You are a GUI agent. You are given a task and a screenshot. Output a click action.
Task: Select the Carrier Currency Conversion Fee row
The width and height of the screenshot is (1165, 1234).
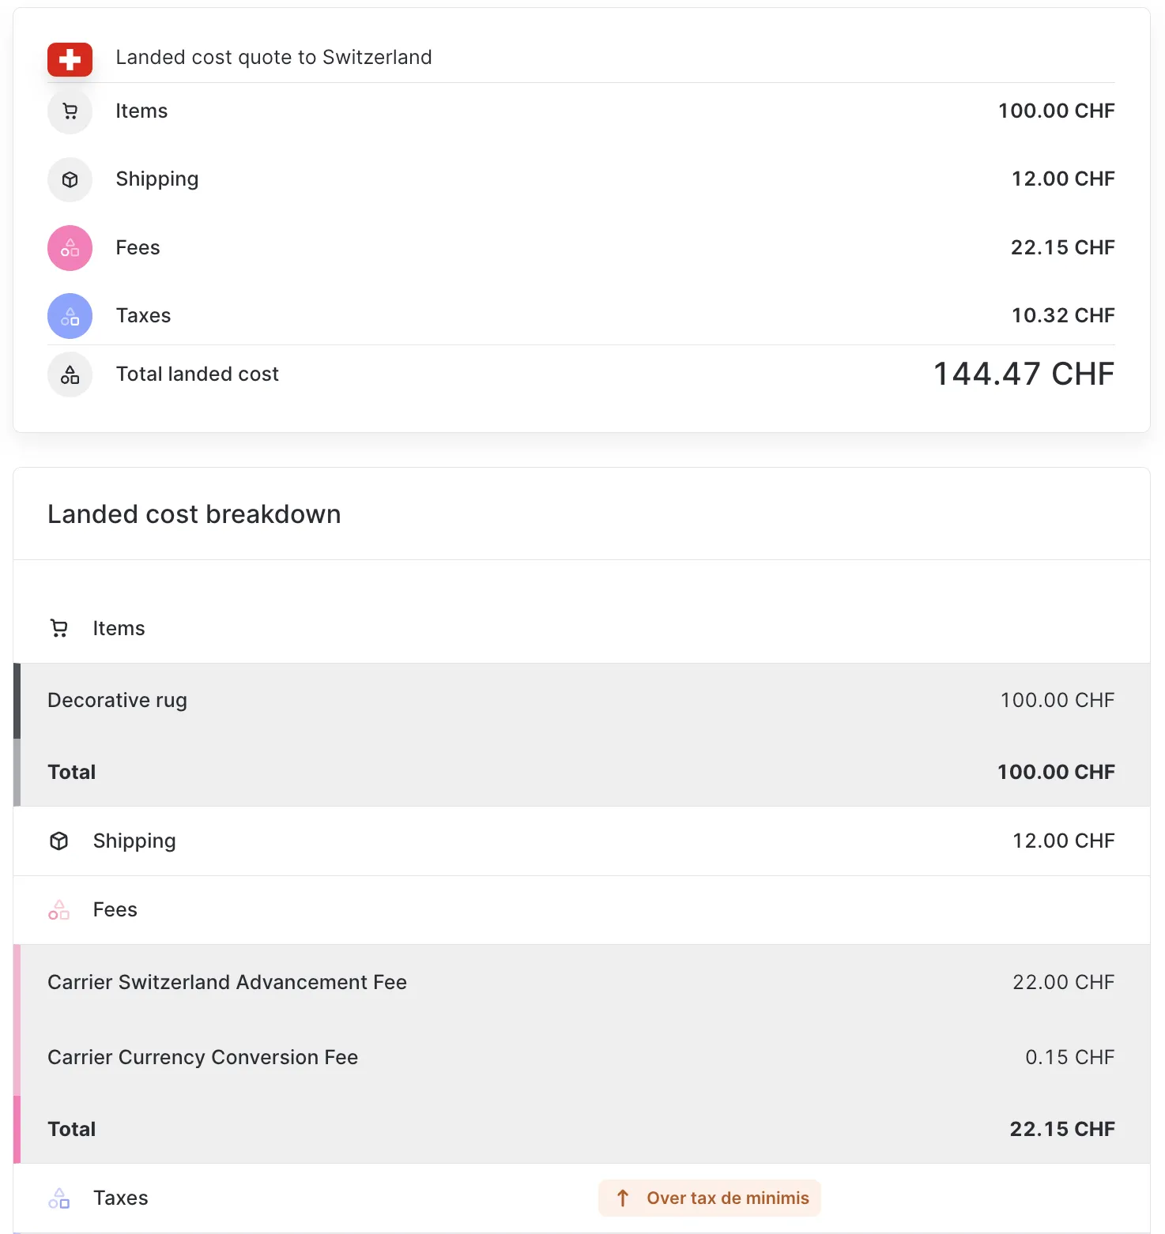point(581,1057)
